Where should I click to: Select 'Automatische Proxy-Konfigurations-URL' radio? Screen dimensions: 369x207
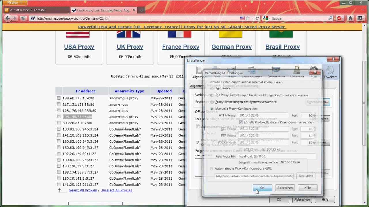click(212, 169)
